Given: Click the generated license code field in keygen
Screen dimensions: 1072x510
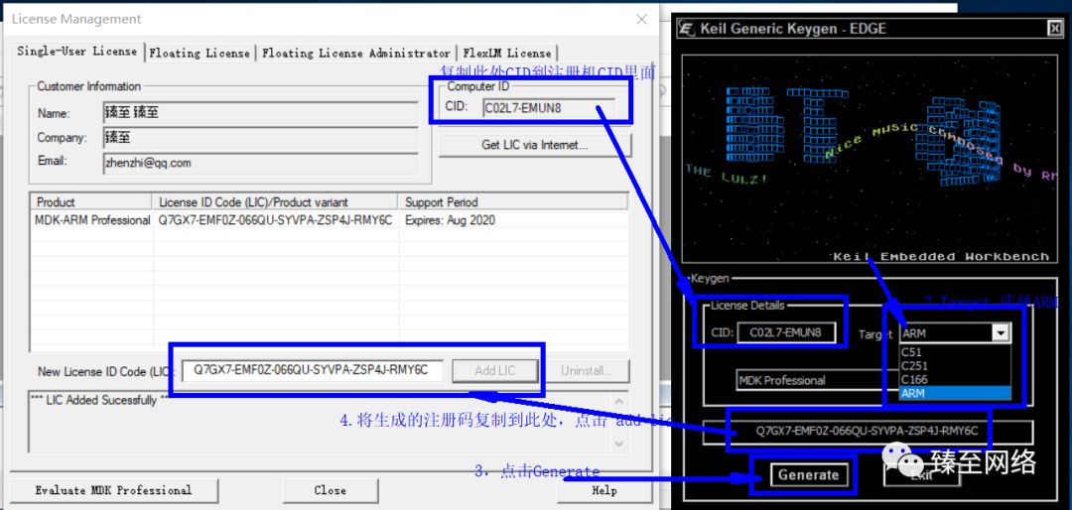Looking at the screenshot, I should 867,432.
